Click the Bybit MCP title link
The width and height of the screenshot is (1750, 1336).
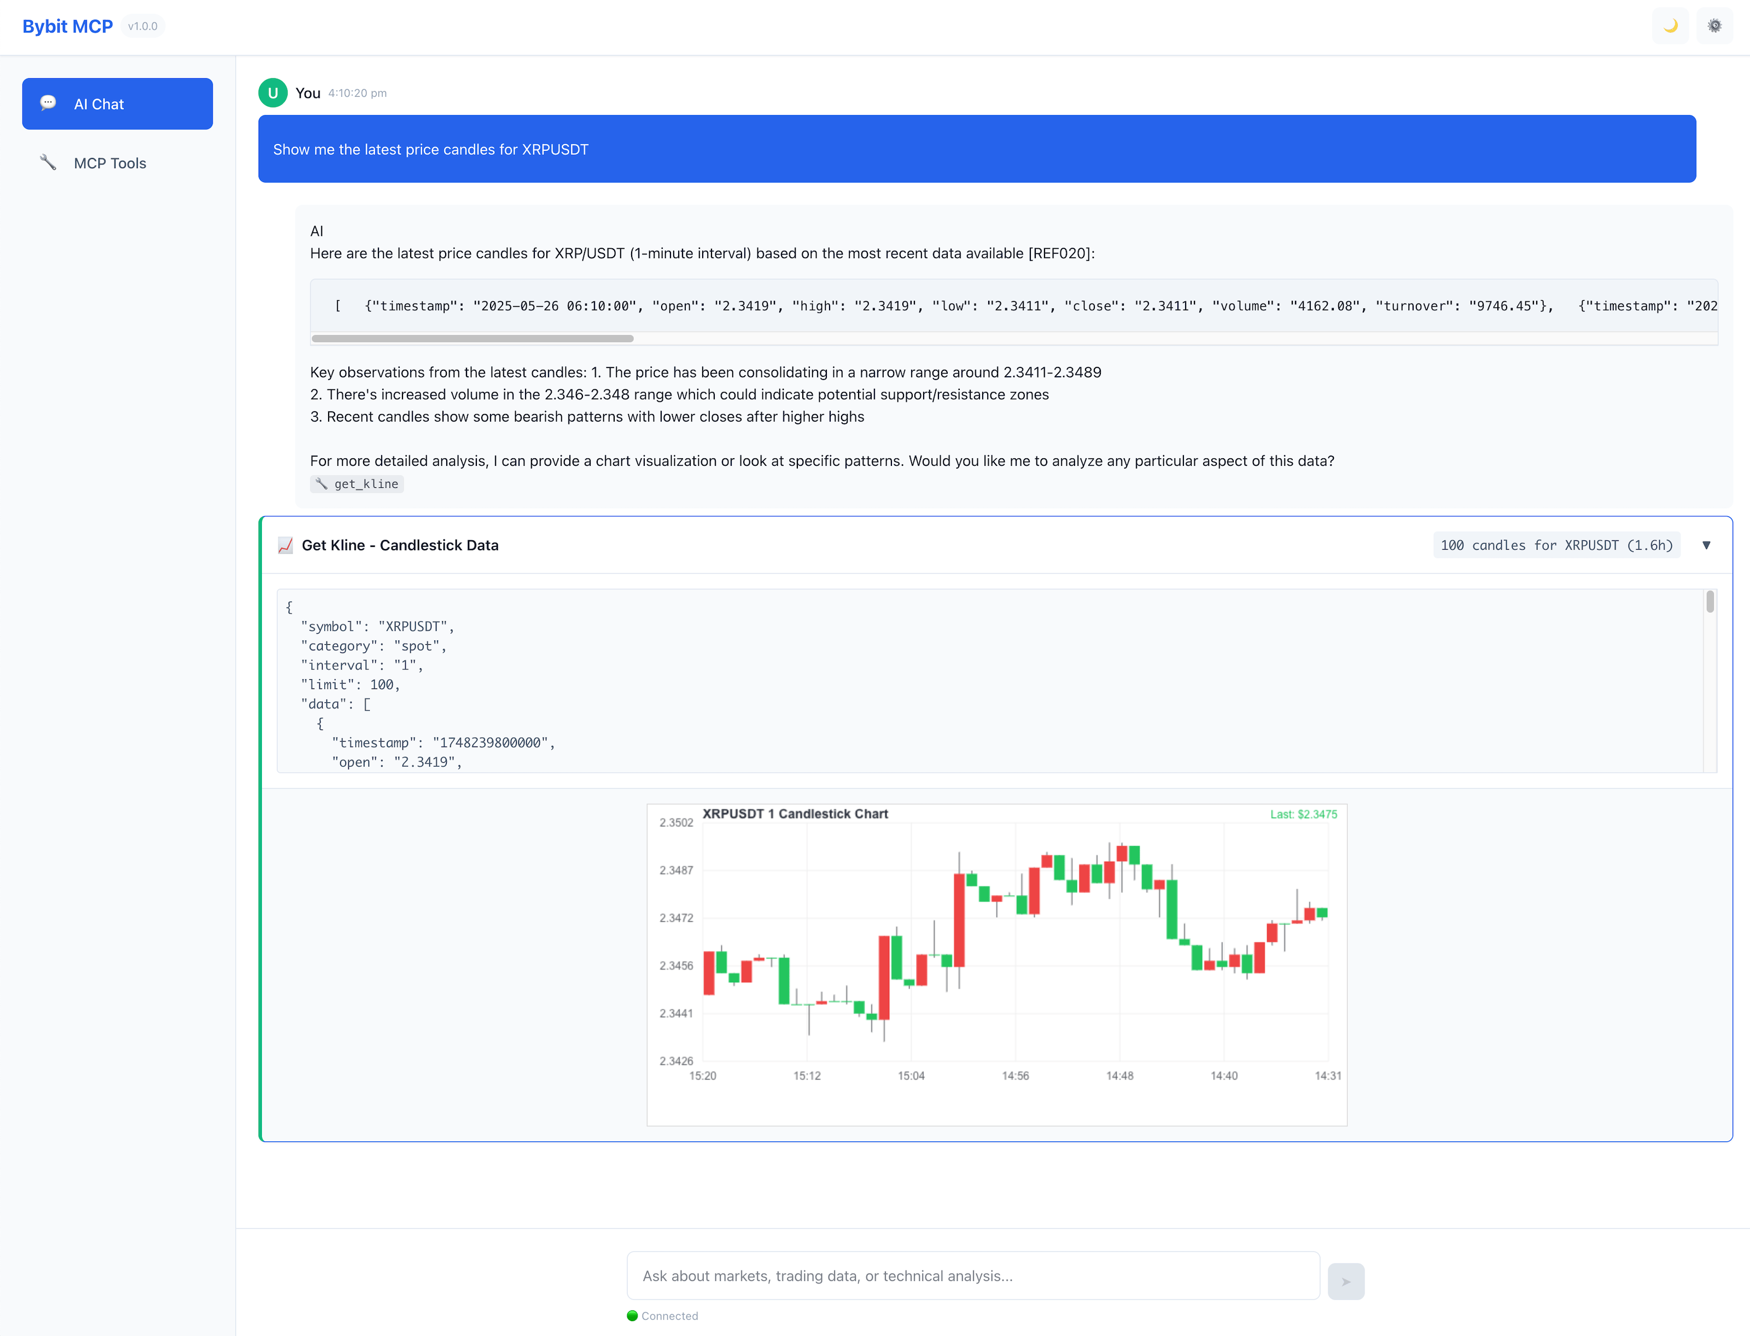68,26
